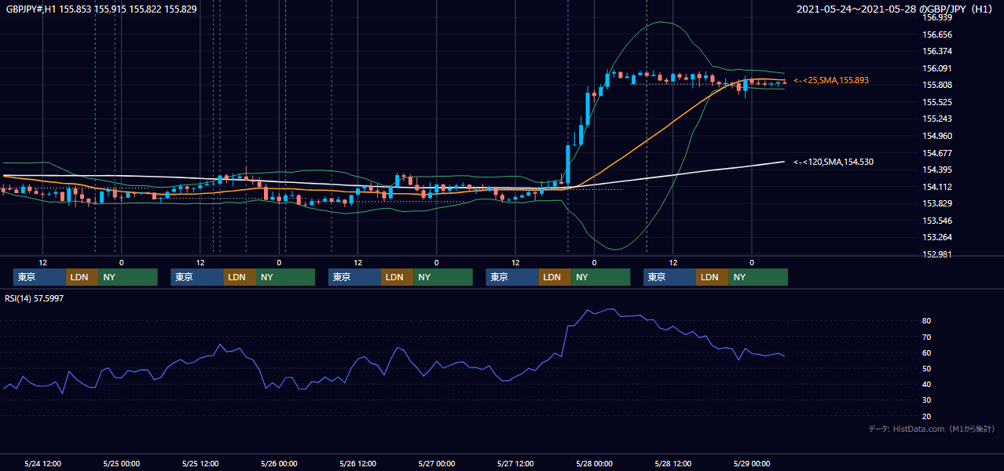
Task: Click the 5/27 12:00 date label
Action: [515, 463]
